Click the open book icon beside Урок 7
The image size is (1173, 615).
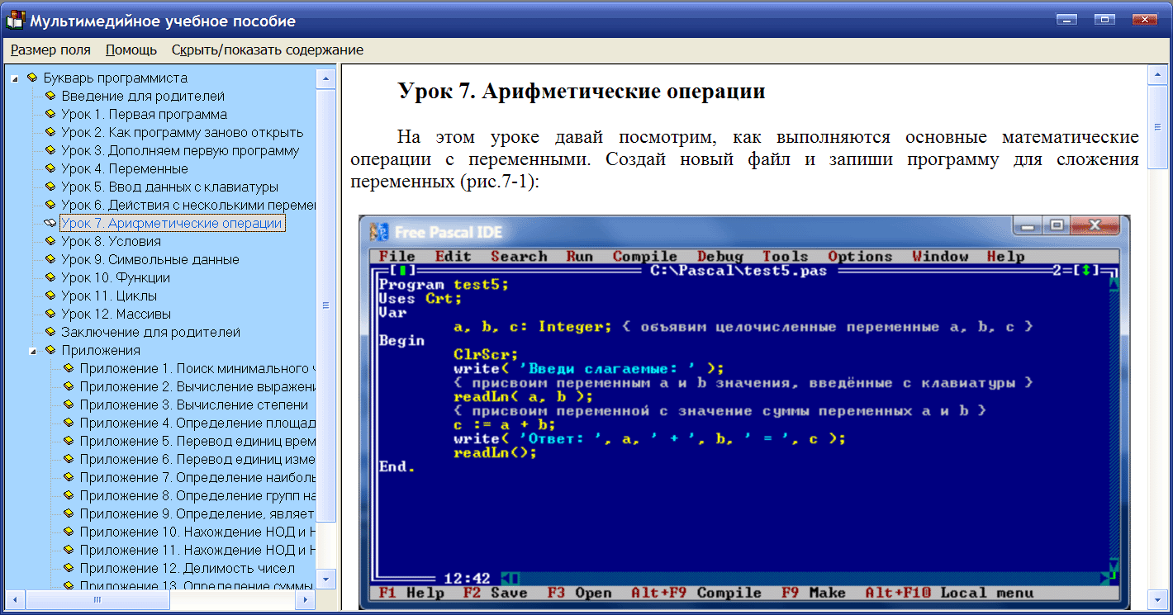click(50, 223)
